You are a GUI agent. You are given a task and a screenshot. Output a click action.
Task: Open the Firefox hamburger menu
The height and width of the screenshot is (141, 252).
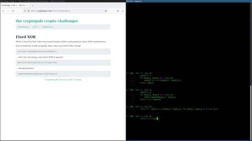click(122, 11)
